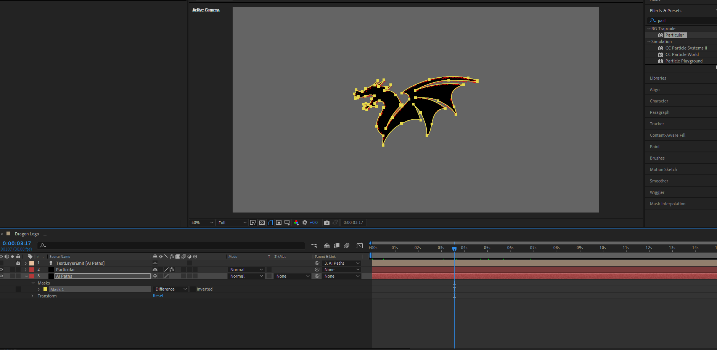Select the Region of Interest tool
This screenshot has height=350, width=717.
[279, 222]
